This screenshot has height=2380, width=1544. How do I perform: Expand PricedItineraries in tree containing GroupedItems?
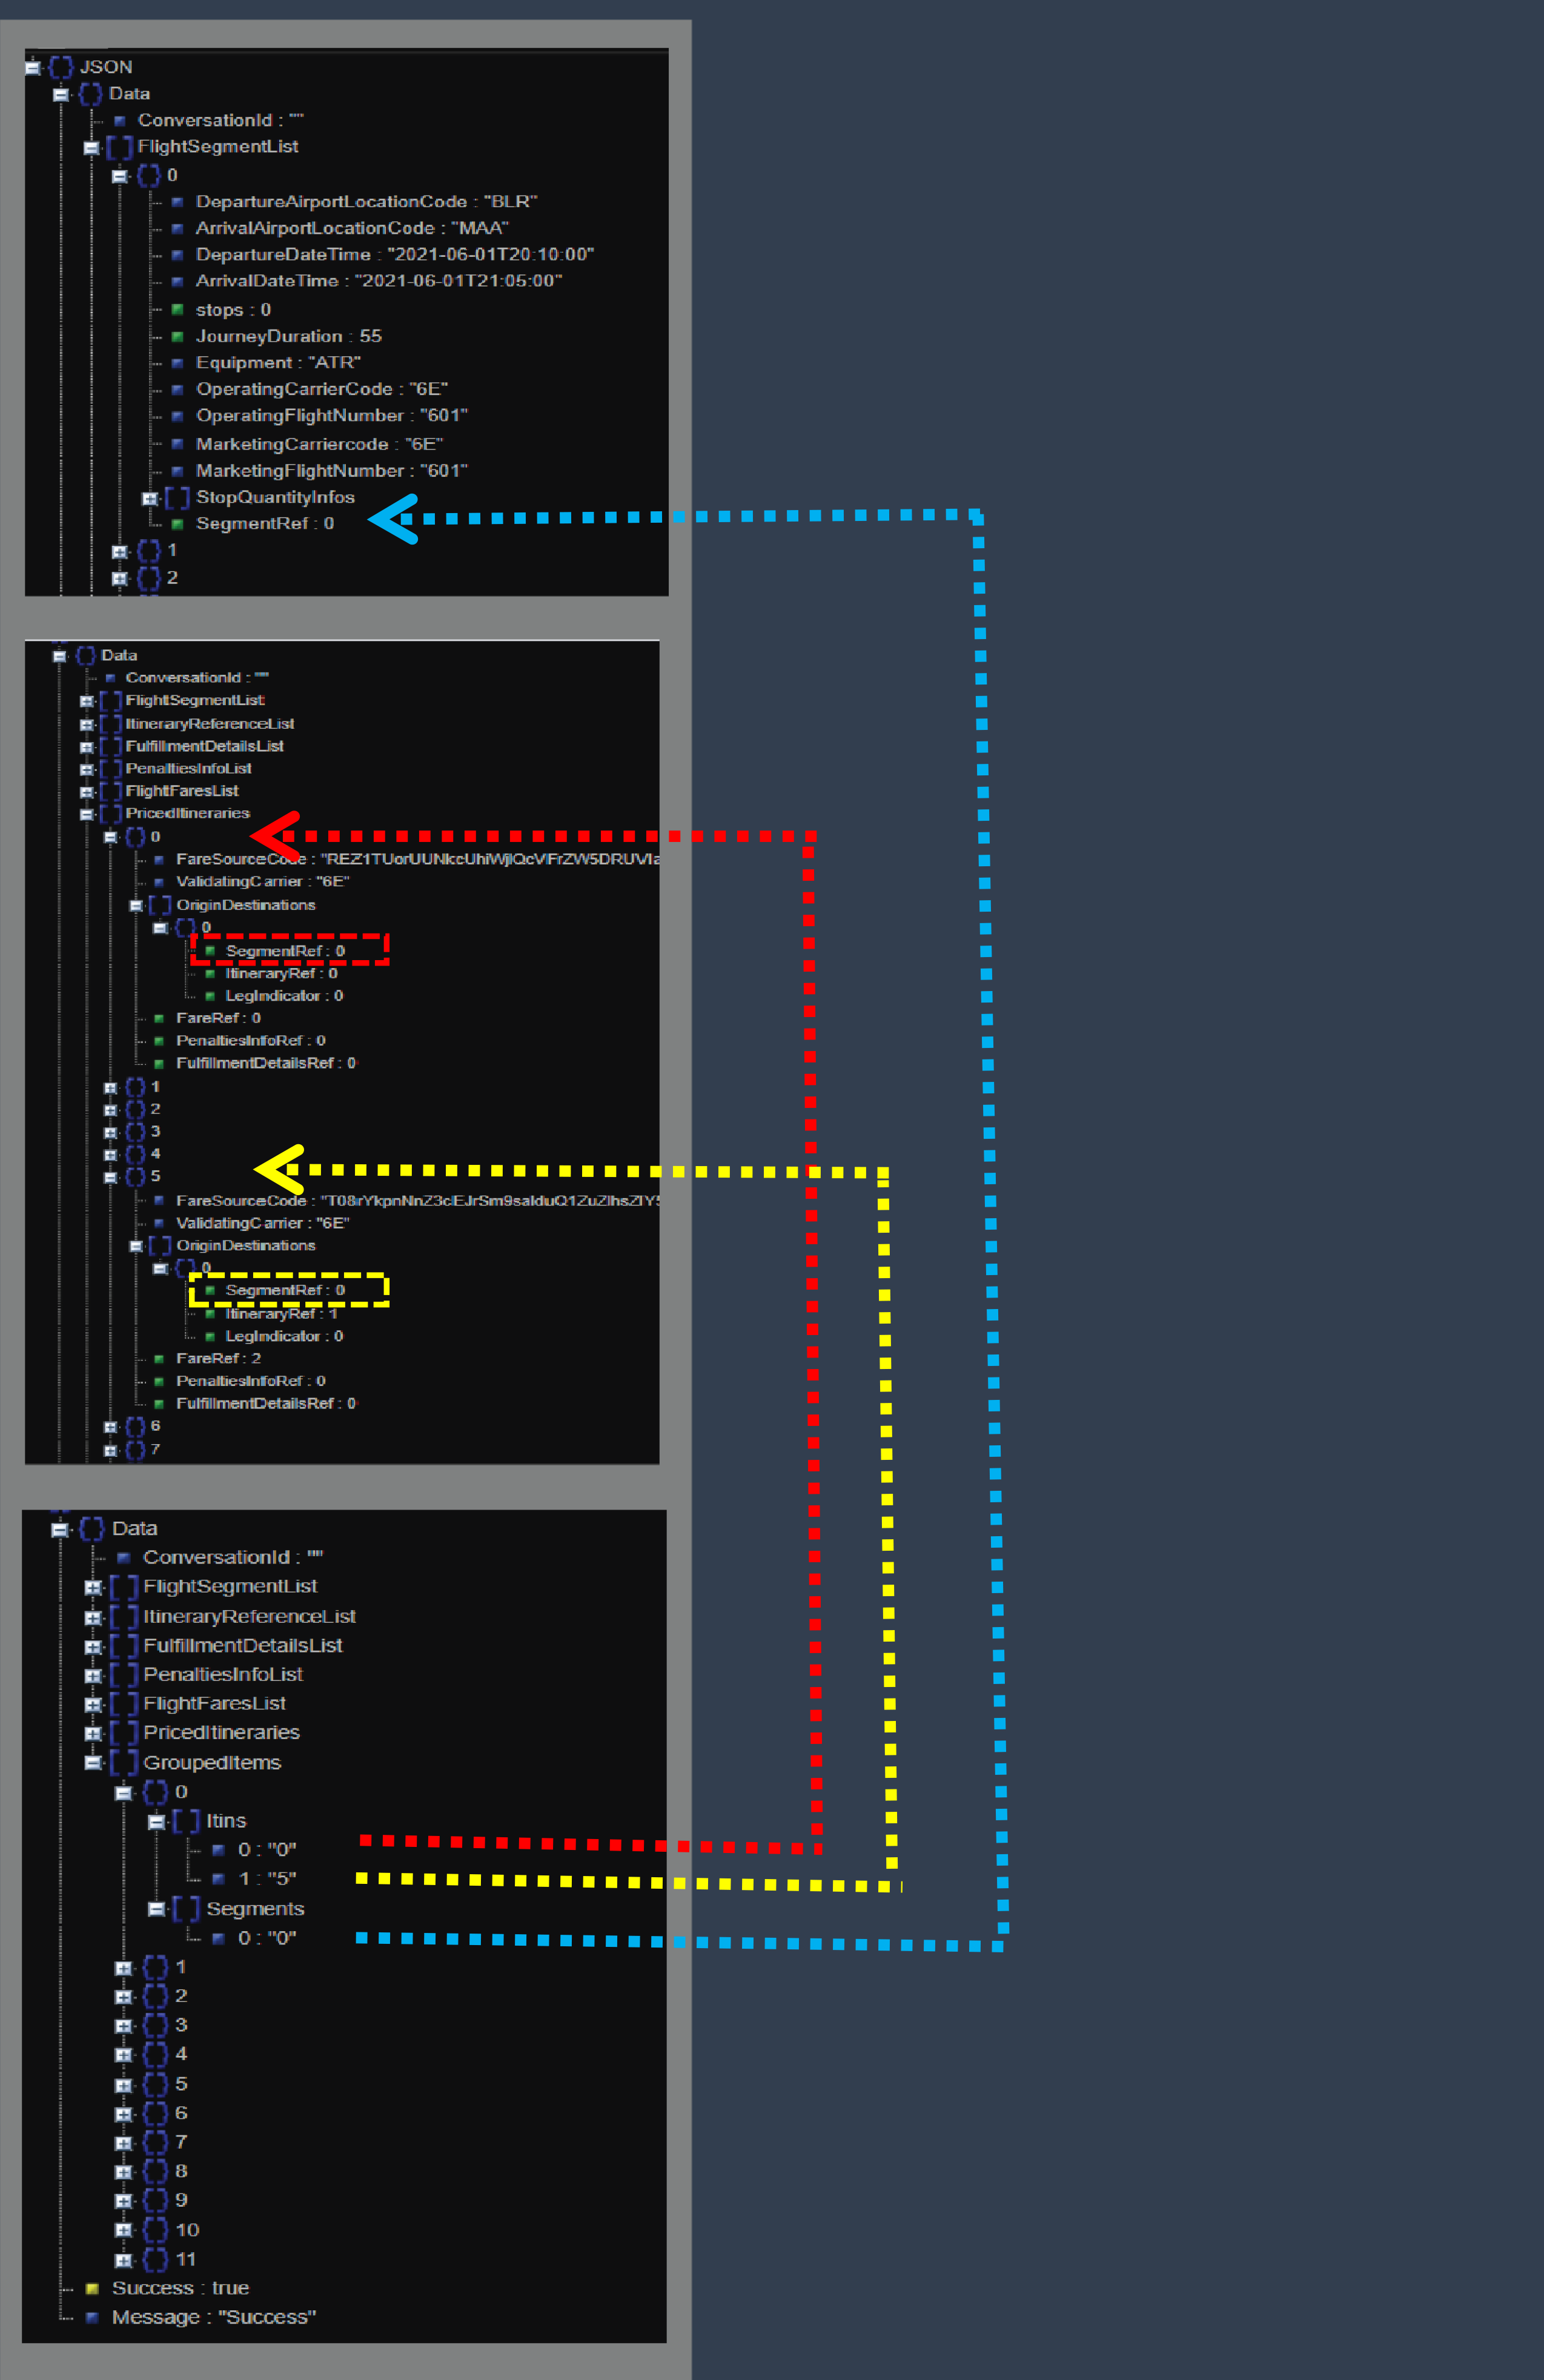[93, 1733]
